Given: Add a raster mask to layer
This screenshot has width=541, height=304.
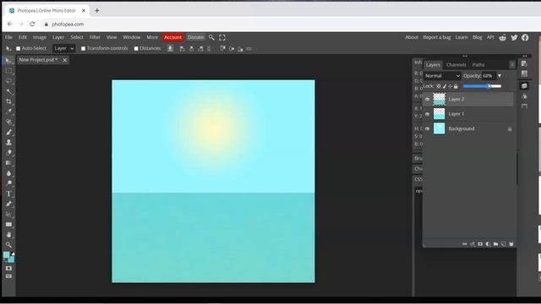Looking at the screenshot, I should click(x=480, y=244).
